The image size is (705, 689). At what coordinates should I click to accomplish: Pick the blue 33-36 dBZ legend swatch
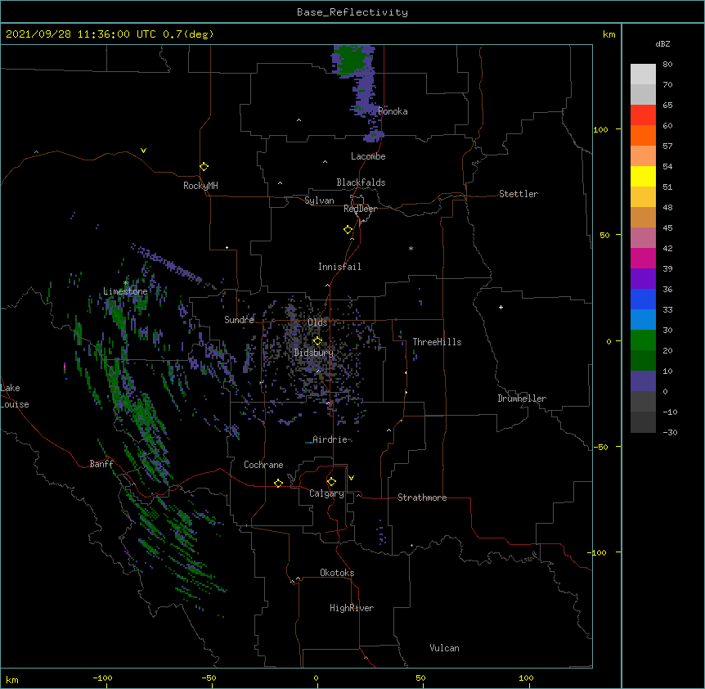643,299
